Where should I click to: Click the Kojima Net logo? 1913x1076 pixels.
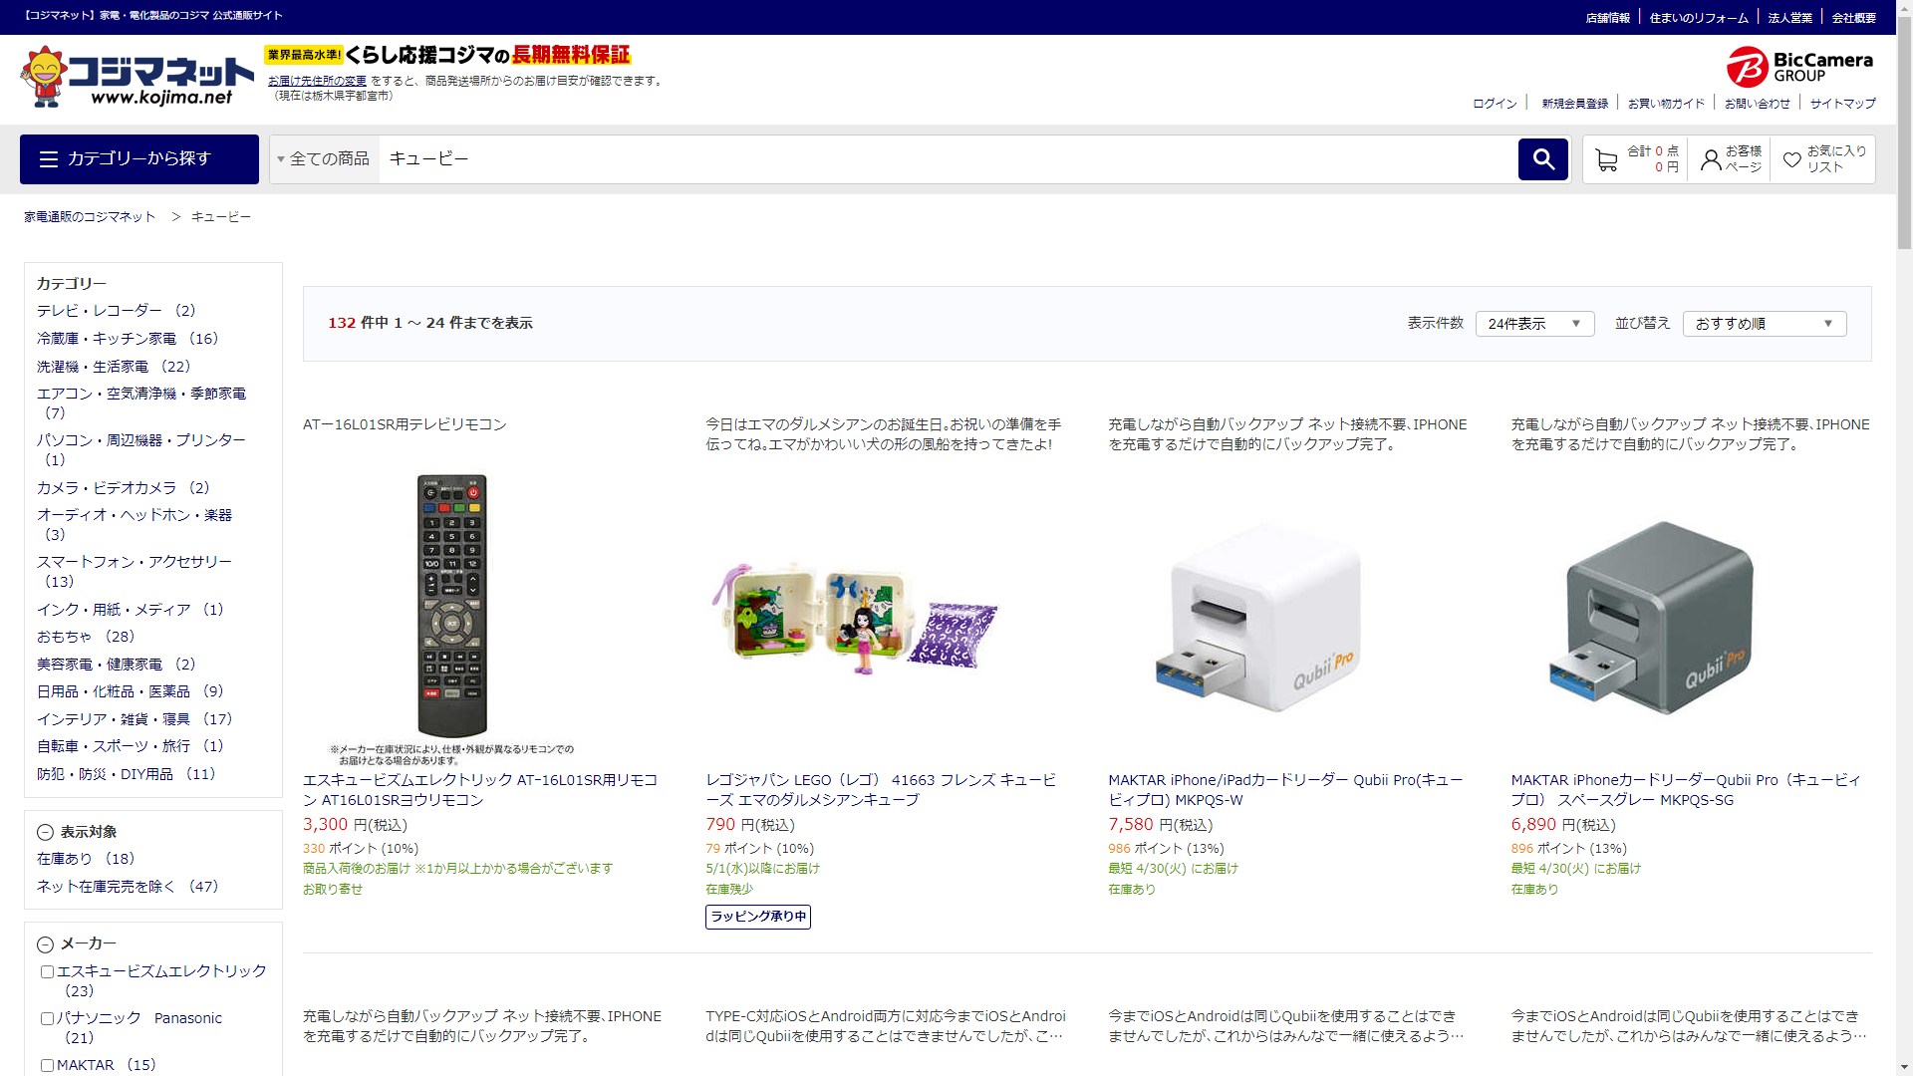tap(137, 78)
